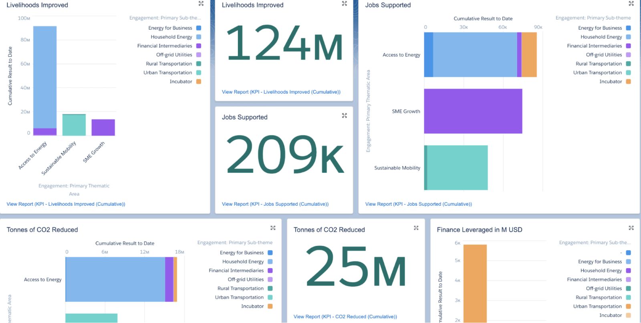Viewport: 641px width, 323px height.
Task: Select Incubator label in Livelihoods chart legend
Action: click(x=181, y=82)
